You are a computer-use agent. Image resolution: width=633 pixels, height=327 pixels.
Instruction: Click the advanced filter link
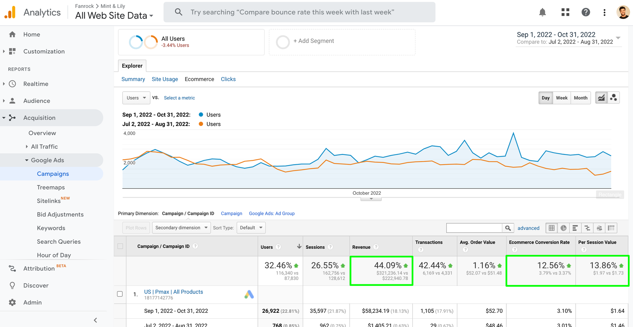click(x=528, y=228)
